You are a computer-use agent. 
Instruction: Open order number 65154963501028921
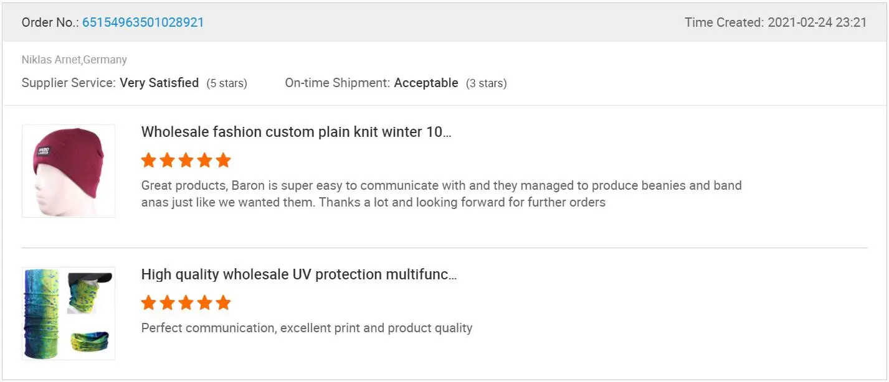[143, 22]
